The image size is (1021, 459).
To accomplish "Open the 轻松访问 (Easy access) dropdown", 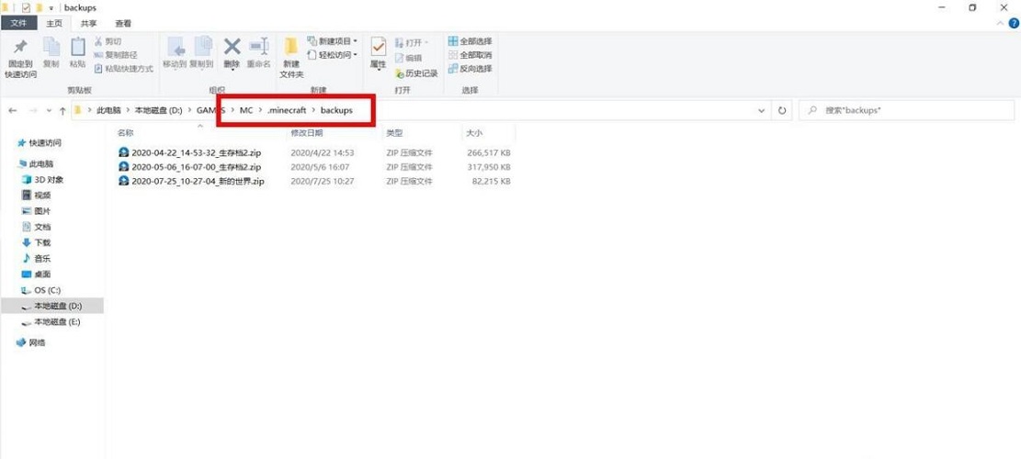I will [332, 54].
